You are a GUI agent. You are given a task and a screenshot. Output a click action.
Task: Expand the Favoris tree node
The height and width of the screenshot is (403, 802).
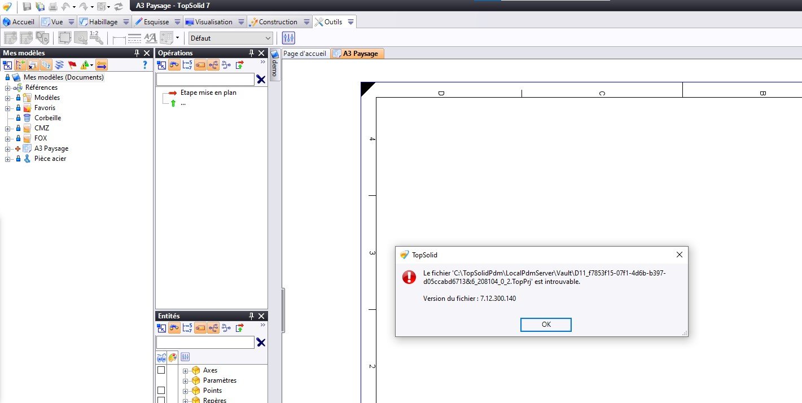[x=8, y=108]
